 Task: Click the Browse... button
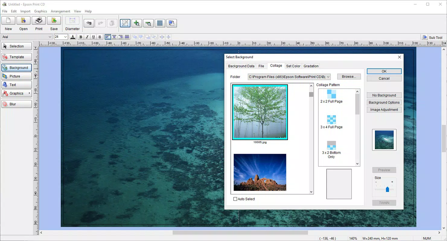coord(349,77)
